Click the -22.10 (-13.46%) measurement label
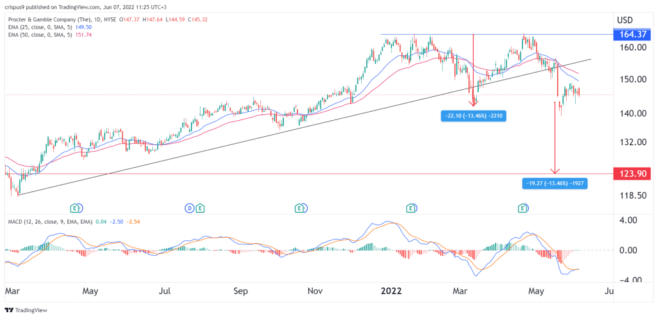 (474, 117)
